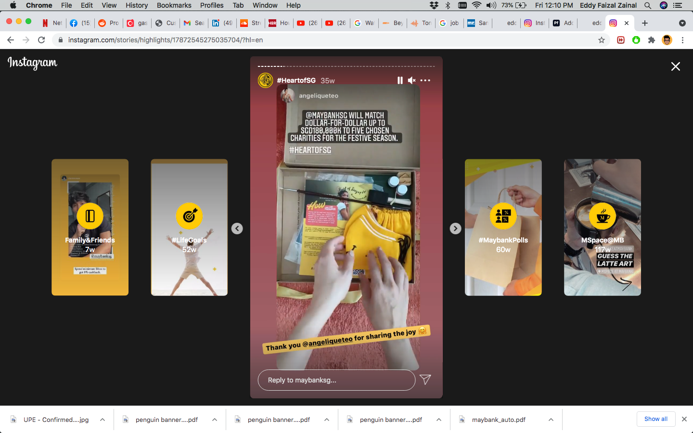Expand options for first penguin banner pdf
Viewport: 693px width, 433px height.
pyautogui.click(x=215, y=420)
